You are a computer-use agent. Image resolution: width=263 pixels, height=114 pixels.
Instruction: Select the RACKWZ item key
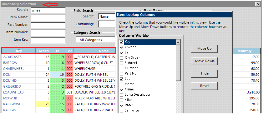tap(10, 110)
